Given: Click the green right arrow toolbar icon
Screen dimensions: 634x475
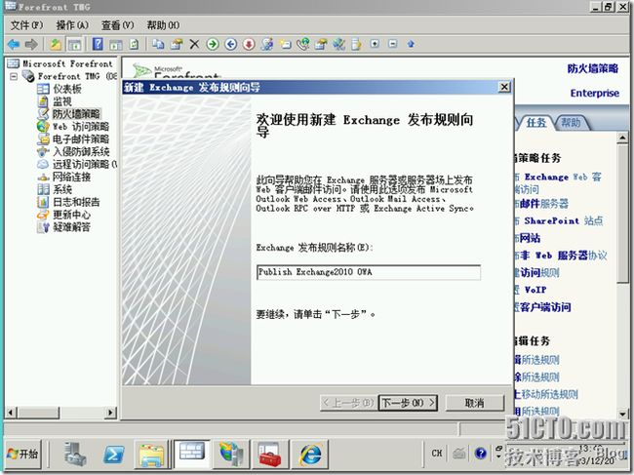Looking at the screenshot, I should [x=213, y=44].
